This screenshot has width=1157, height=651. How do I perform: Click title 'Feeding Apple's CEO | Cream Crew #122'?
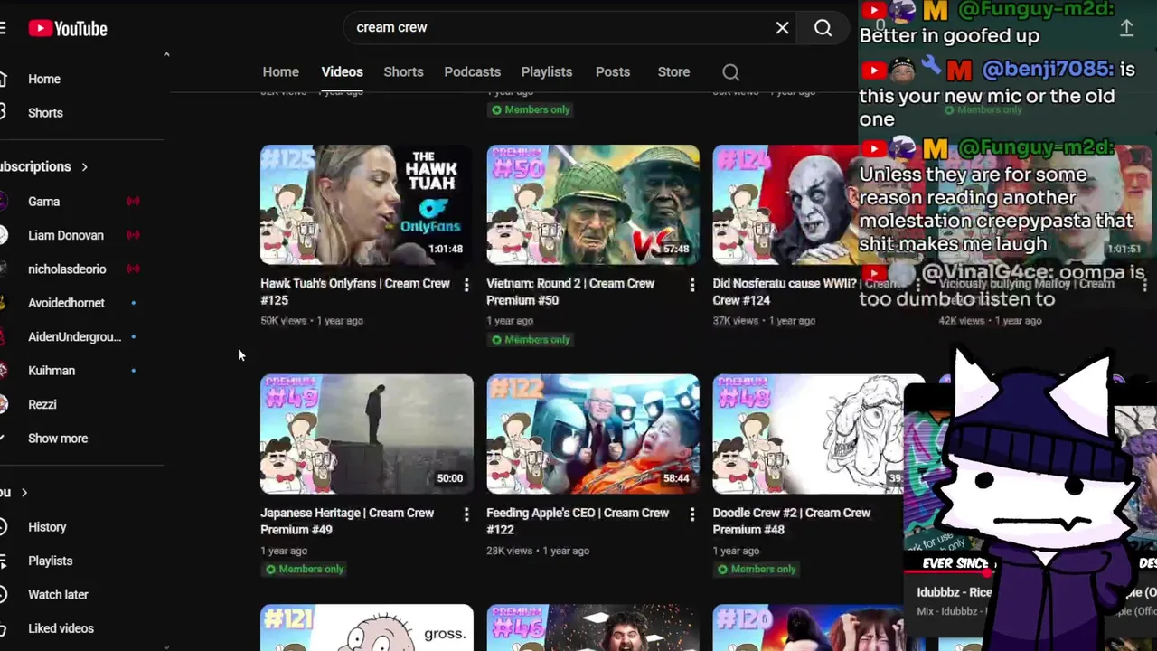tap(578, 521)
